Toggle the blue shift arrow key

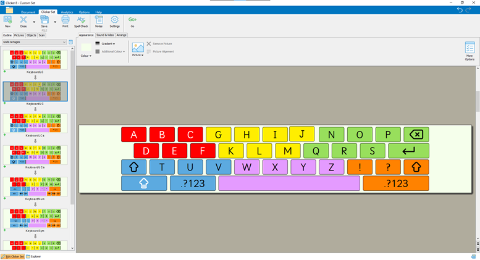tap(134, 167)
